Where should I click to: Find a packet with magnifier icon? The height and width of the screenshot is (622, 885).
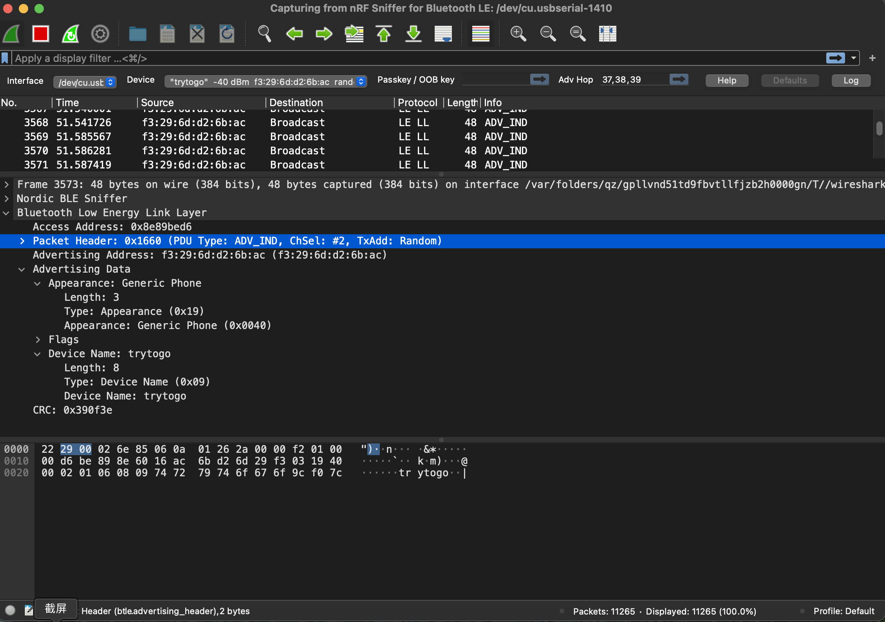pos(265,34)
